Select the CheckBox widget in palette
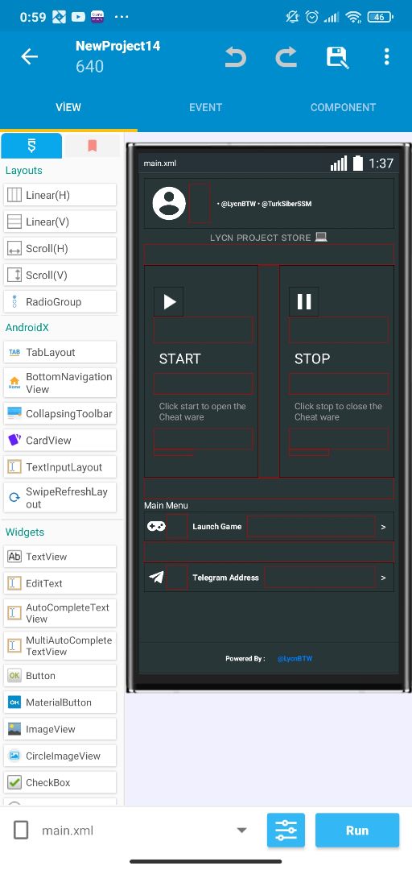 (60, 782)
